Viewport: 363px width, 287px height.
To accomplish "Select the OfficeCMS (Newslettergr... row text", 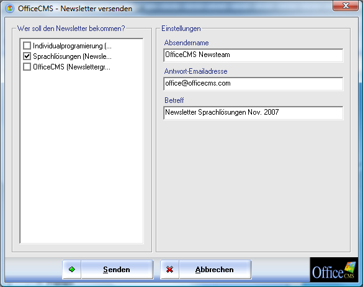I will coord(72,67).
